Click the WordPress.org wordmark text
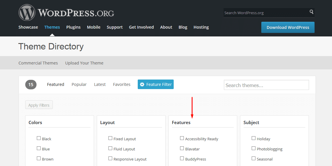Viewport: 332px width, 166px height. pos(76,13)
